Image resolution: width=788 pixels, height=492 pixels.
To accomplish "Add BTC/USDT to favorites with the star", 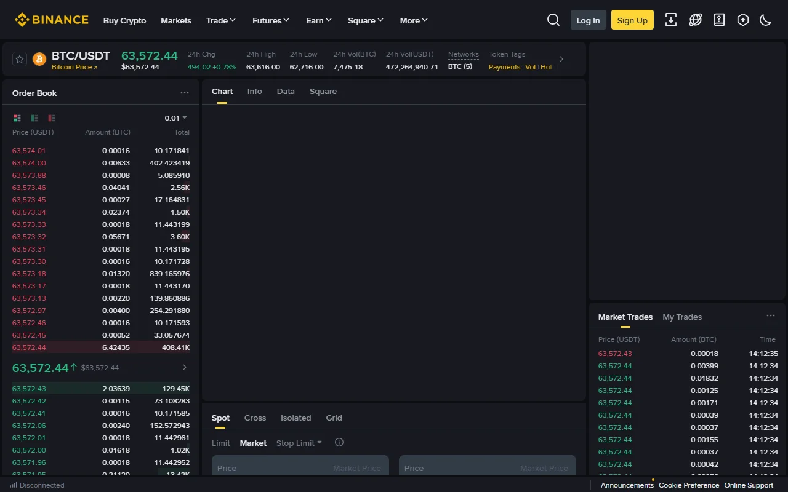I will coord(20,59).
